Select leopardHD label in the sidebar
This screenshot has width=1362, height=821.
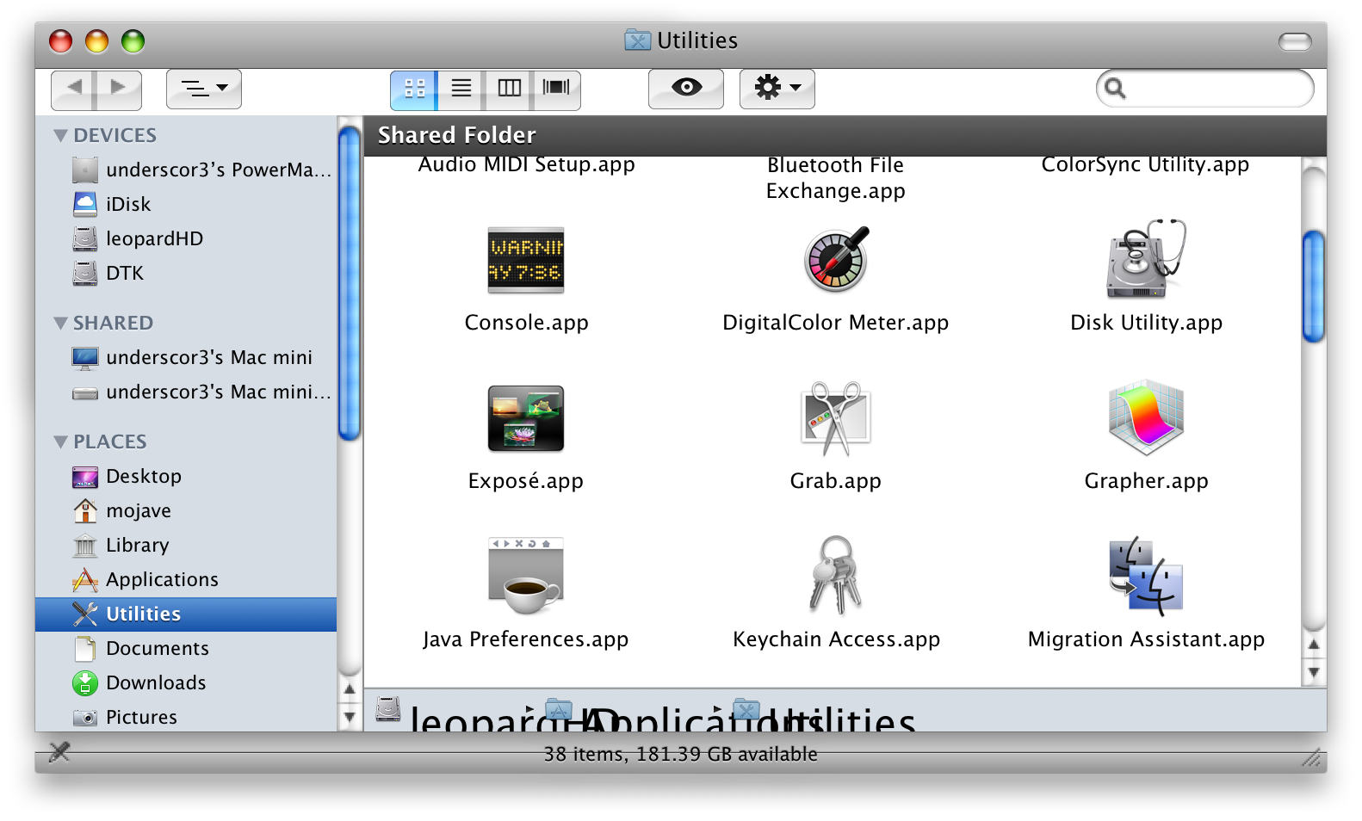(154, 238)
